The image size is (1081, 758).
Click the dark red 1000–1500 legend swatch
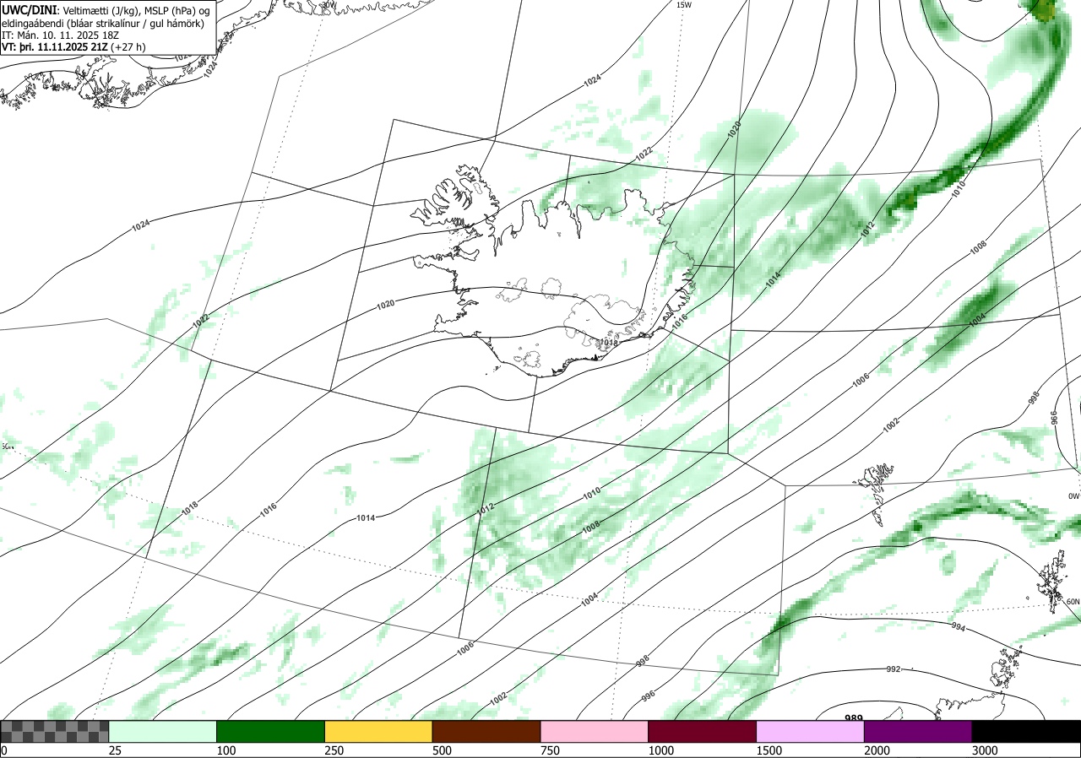[703, 731]
